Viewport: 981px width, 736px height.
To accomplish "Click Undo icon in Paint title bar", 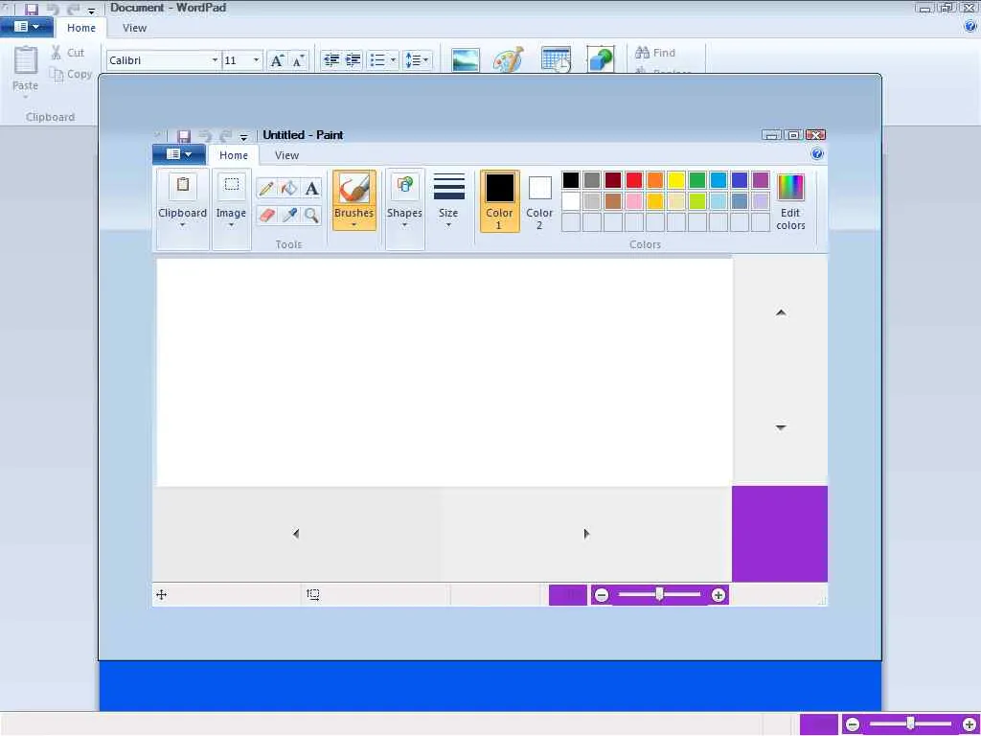I will [205, 136].
